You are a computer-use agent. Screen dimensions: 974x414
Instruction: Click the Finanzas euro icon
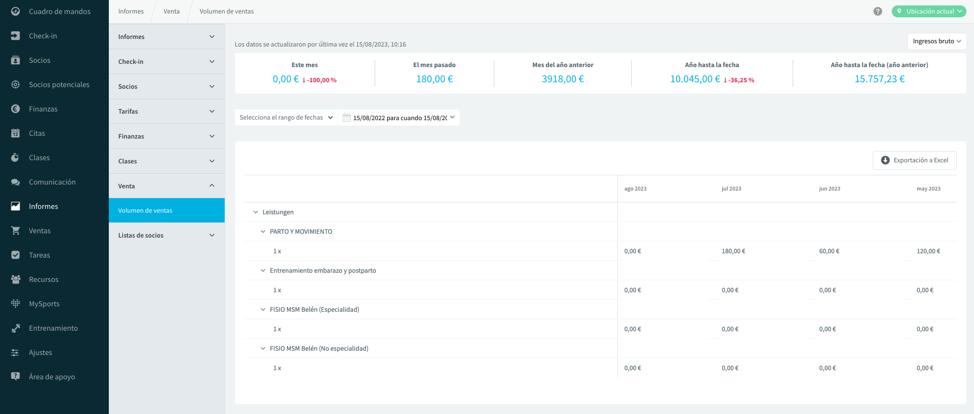click(16, 109)
